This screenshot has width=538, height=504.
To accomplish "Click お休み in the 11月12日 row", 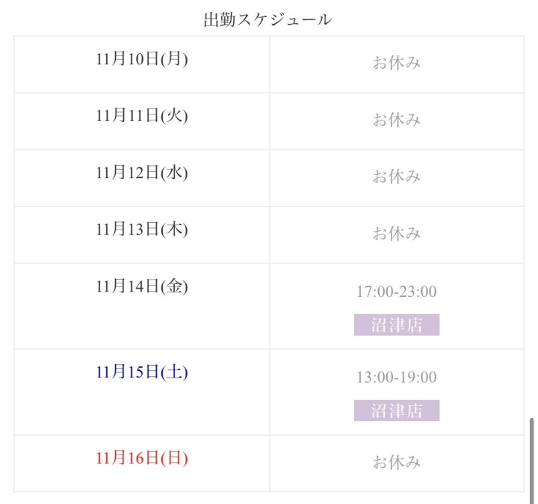I will pyautogui.click(x=396, y=176).
